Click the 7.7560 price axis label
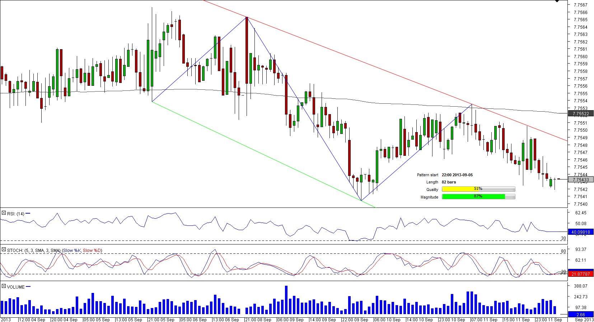Screen dimensions: 594x322 [x=581, y=57]
